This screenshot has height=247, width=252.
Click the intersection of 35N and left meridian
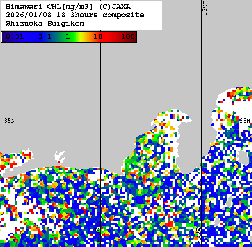pyautogui.click(x=100, y=124)
